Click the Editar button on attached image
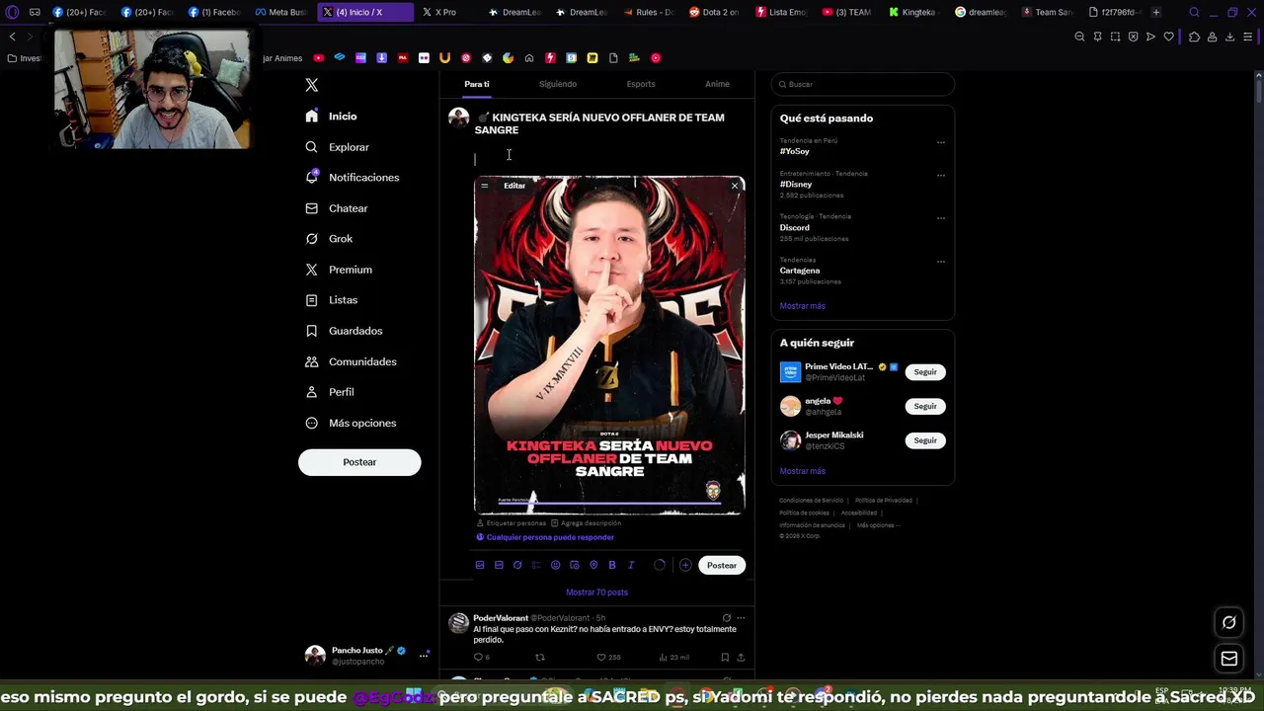Screen dimensions: 1264x711 [x=514, y=186]
